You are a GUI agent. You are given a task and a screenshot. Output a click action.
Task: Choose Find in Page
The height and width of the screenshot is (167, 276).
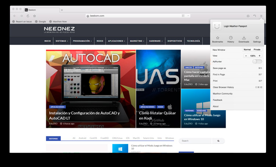coord(237,74)
